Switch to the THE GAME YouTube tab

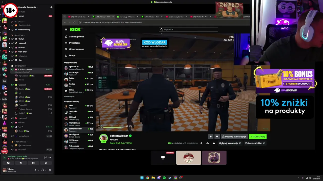[x=79, y=17]
